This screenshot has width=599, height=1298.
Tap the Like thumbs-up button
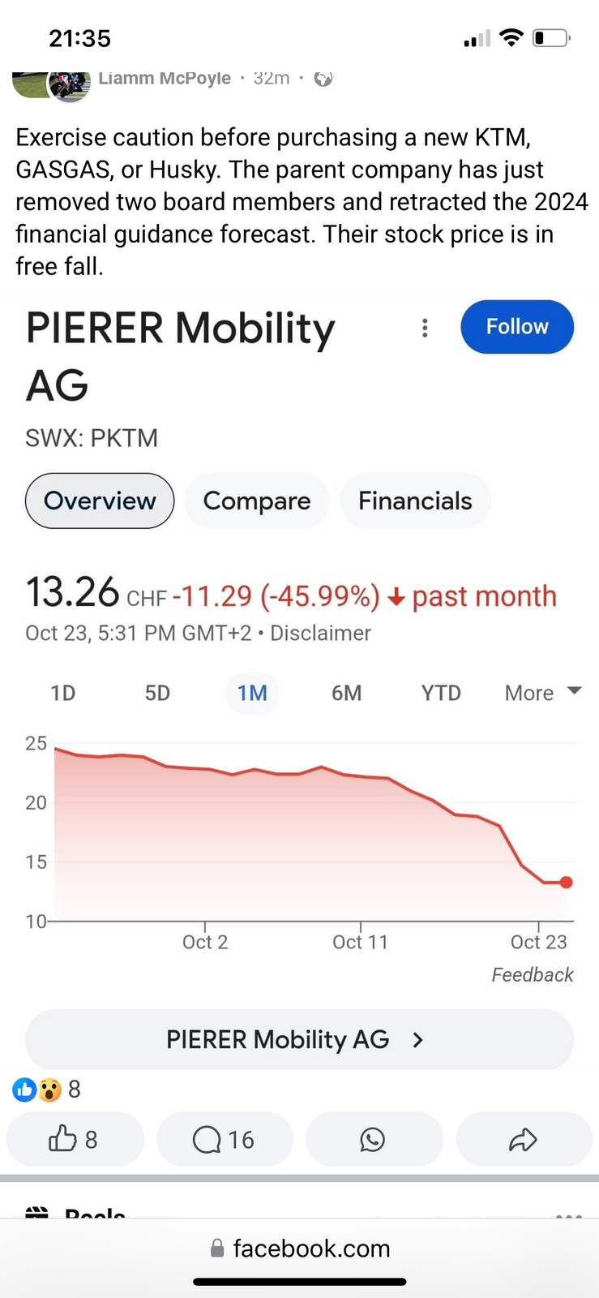[74, 1140]
